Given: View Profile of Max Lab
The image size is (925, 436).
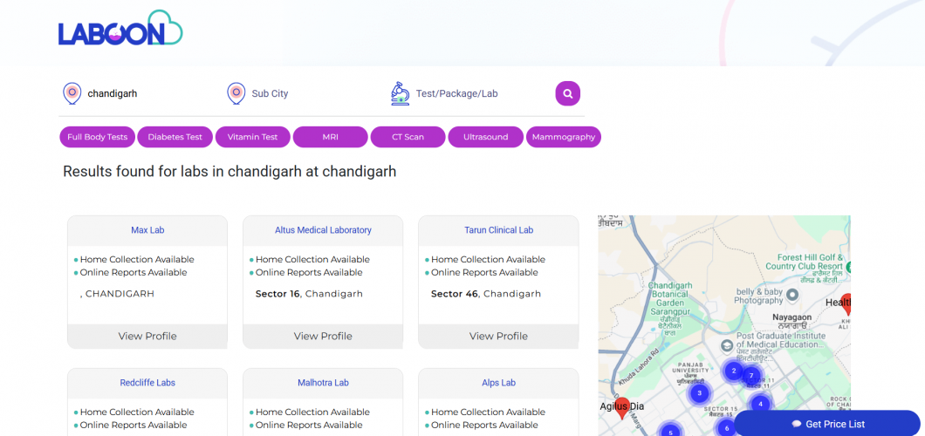Looking at the screenshot, I should (147, 336).
